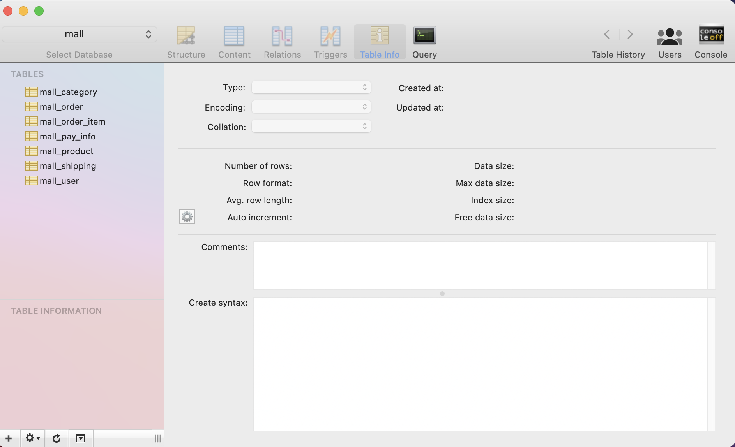Open the Type dropdown
735x447 pixels.
(311, 87)
